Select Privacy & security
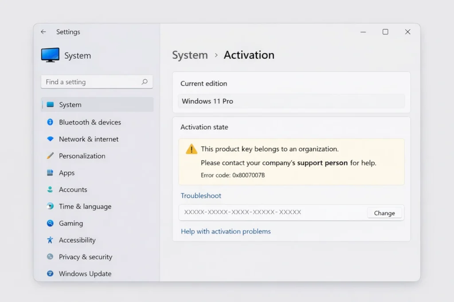Viewport: 454px width, 302px height. 97,256
